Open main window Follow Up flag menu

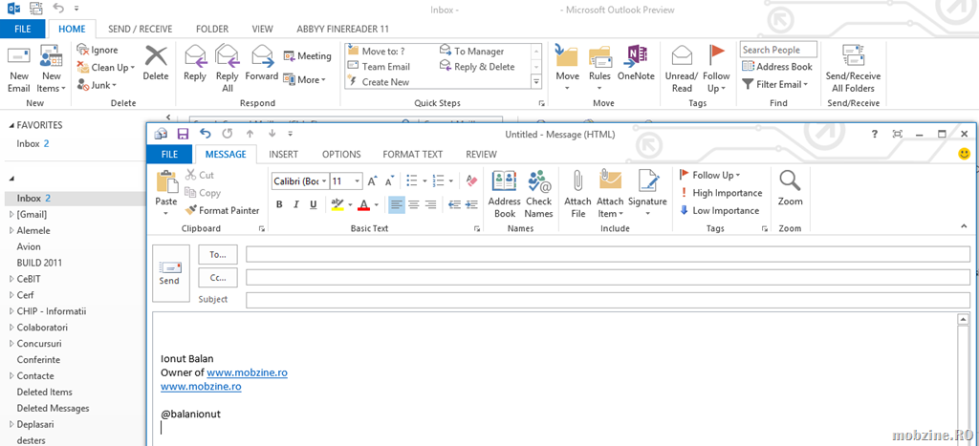point(716,69)
